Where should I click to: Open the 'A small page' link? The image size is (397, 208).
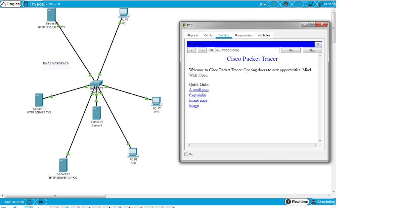click(199, 90)
